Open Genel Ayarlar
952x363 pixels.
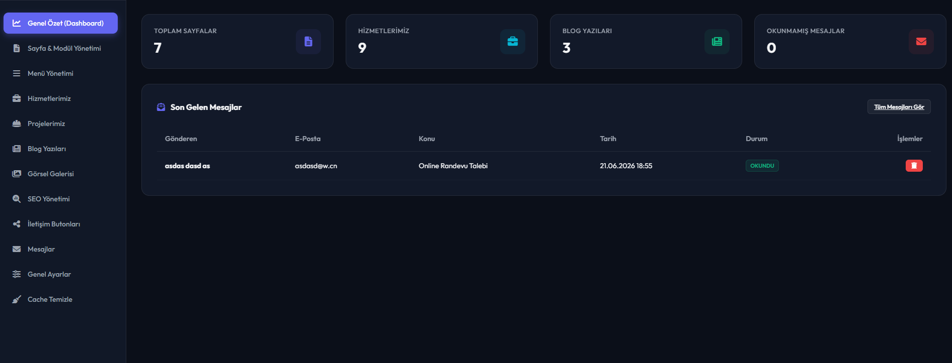tap(60, 274)
